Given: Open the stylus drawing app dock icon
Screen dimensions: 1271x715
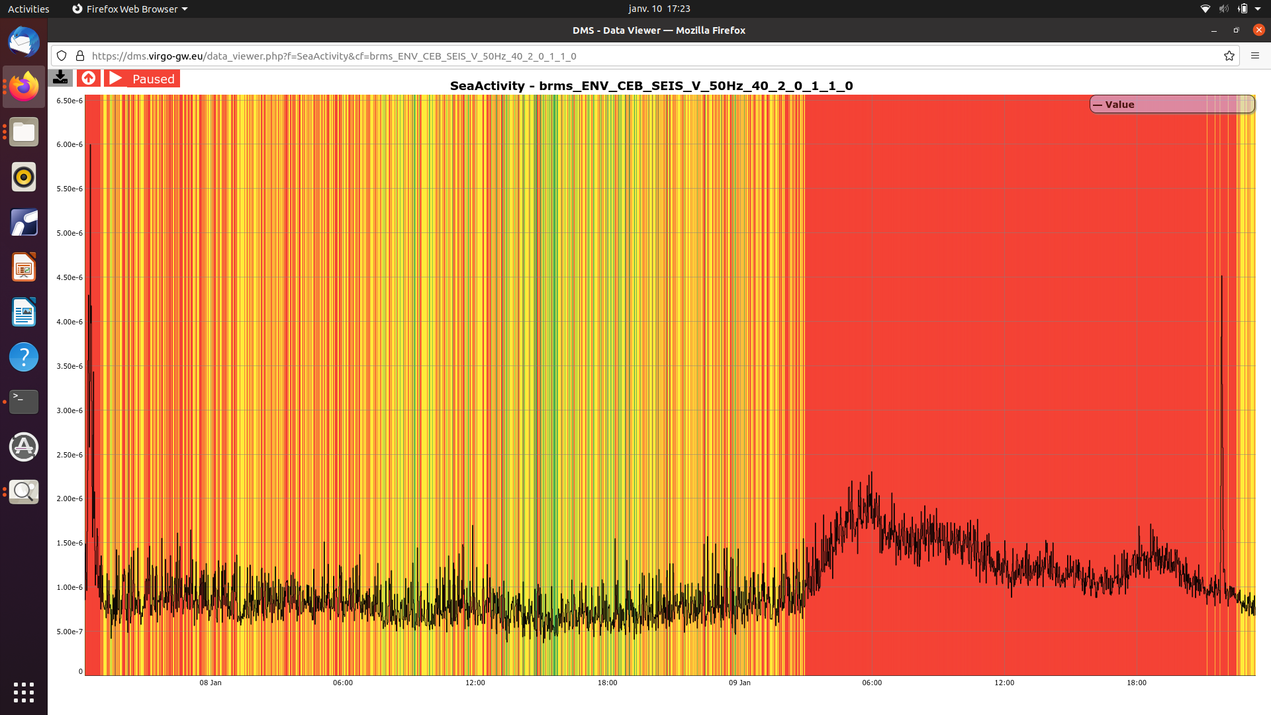Looking at the screenshot, I should [24, 222].
